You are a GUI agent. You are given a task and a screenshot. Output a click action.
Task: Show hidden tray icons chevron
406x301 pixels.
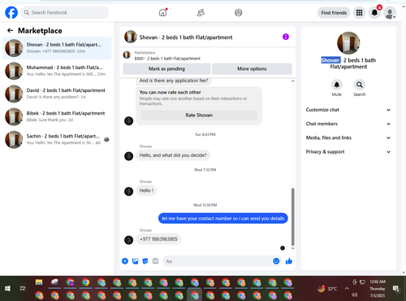(x=347, y=289)
